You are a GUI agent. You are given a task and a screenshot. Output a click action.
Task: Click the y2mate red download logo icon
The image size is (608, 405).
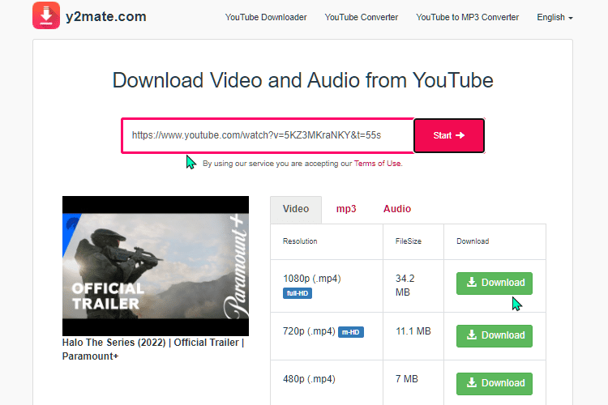pyautogui.click(x=46, y=15)
